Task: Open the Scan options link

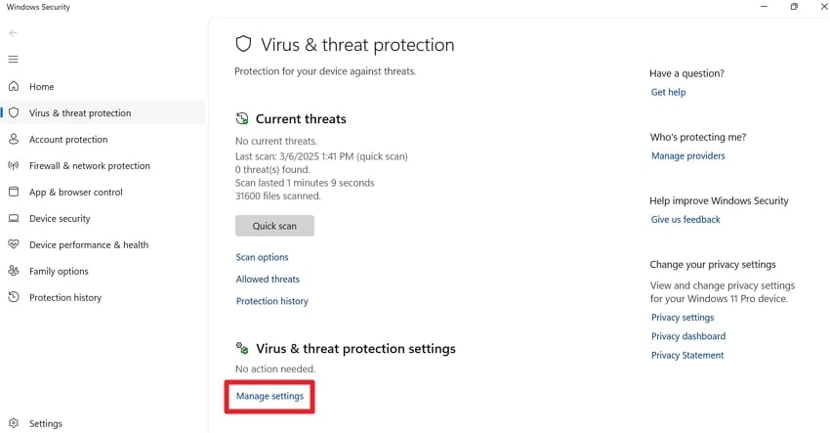Action: [x=262, y=257]
